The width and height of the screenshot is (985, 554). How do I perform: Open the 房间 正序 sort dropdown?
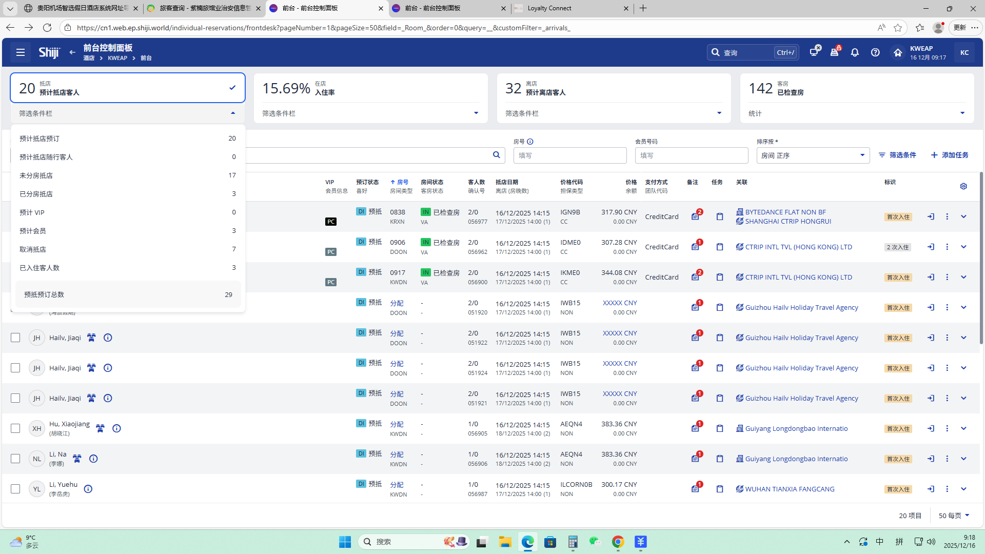pos(813,155)
